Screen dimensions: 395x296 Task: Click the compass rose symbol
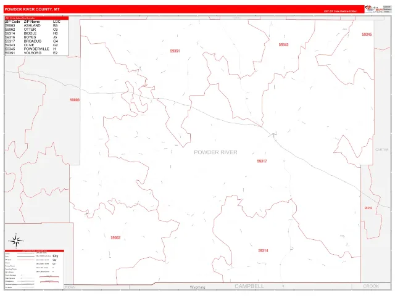16,240
